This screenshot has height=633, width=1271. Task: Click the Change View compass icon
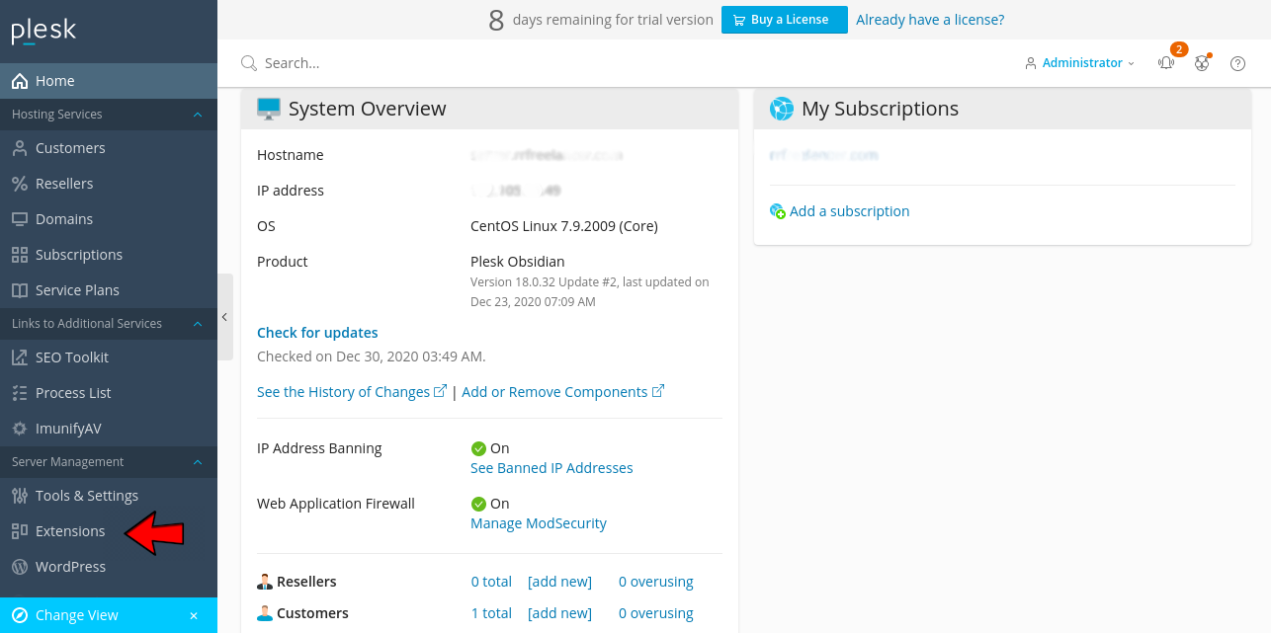click(x=20, y=615)
